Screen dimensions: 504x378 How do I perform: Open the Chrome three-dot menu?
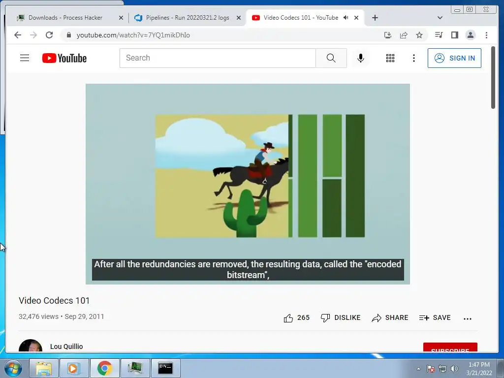486,35
